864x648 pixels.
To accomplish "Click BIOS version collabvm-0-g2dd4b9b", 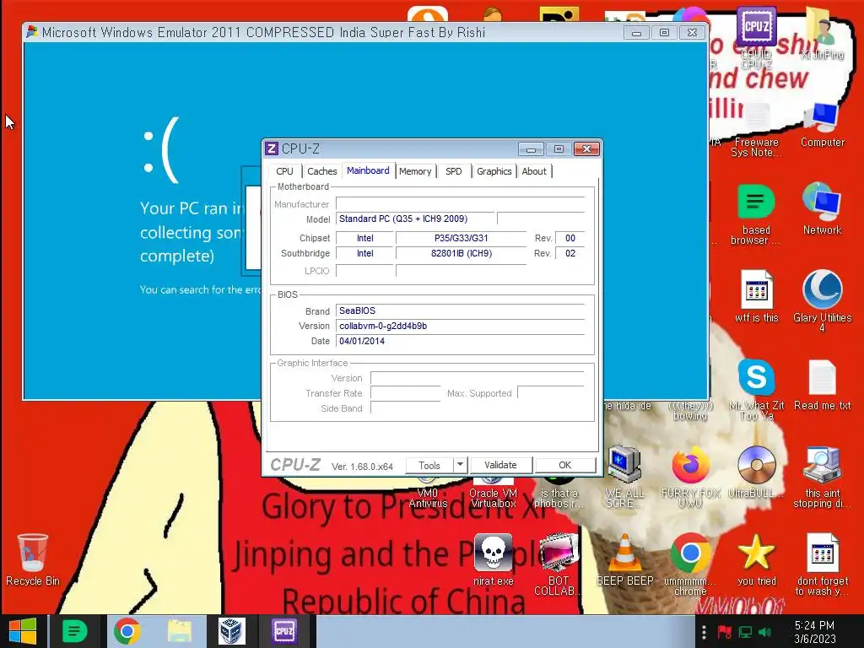I will click(x=460, y=326).
